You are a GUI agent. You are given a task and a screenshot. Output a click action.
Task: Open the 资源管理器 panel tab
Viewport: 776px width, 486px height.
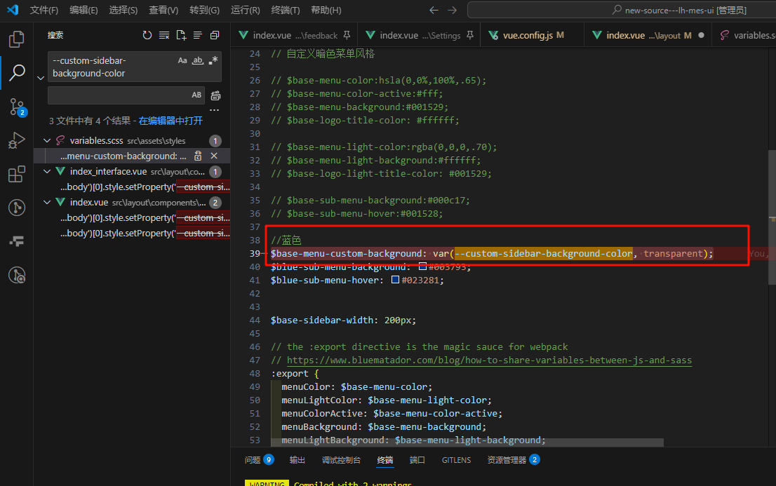(513, 460)
